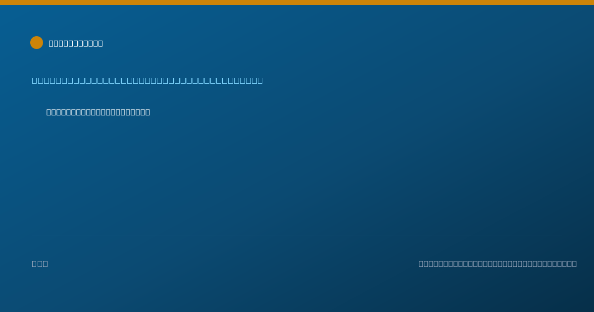Viewport: 594px width, 312px height.
Task: Click the thin horizontal divider line
Action: coord(297,236)
